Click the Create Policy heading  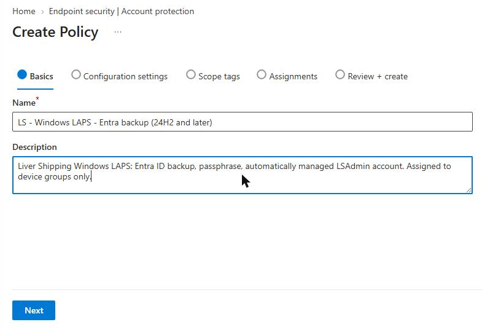click(55, 32)
